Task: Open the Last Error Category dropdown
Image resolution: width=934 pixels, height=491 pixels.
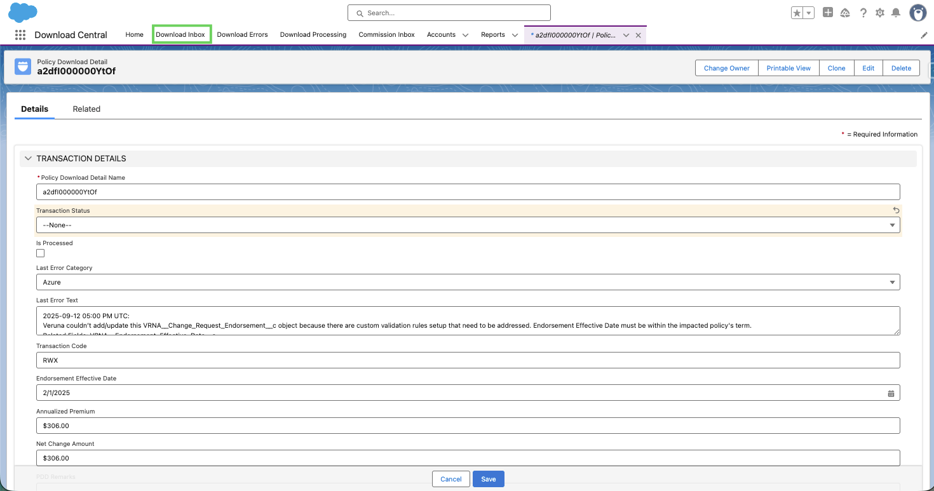Action: 468,282
